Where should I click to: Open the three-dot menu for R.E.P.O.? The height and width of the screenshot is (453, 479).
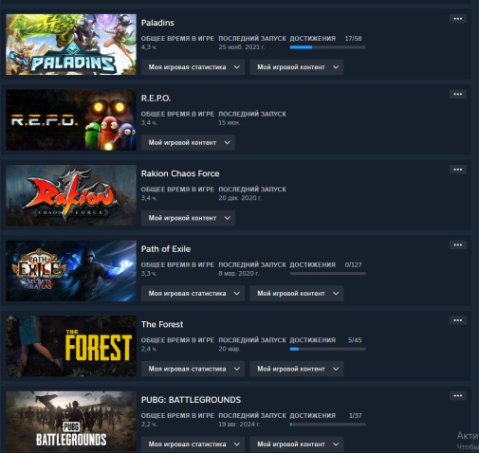pyautogui.click(x=457, y=94)
